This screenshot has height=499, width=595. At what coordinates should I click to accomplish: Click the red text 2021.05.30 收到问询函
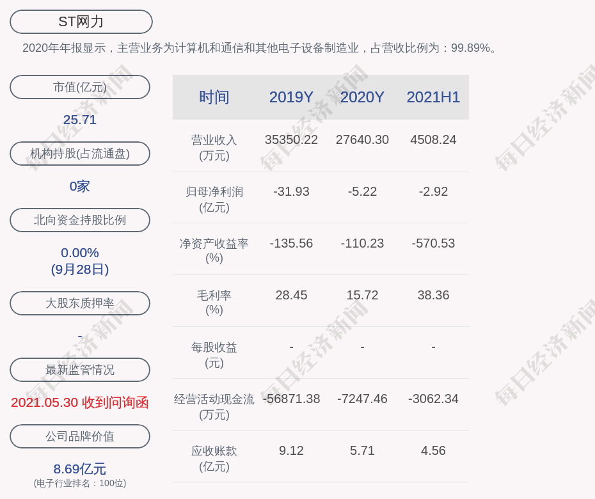(80, 402)
